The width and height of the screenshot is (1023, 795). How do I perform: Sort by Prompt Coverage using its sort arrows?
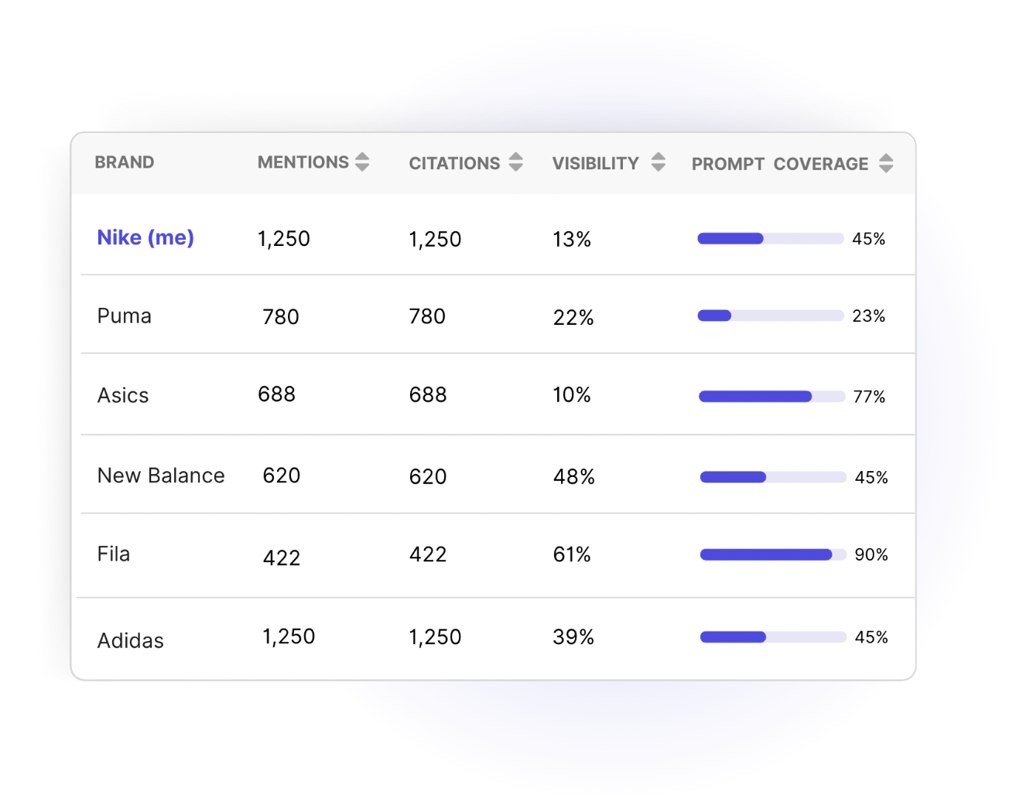(886, 162)
